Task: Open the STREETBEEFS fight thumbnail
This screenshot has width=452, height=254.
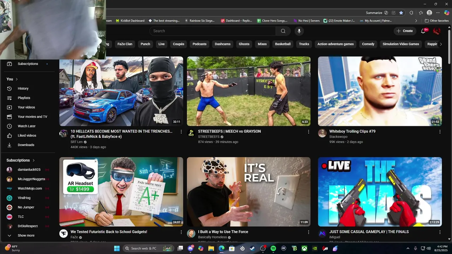Action: tap(249, 91)
